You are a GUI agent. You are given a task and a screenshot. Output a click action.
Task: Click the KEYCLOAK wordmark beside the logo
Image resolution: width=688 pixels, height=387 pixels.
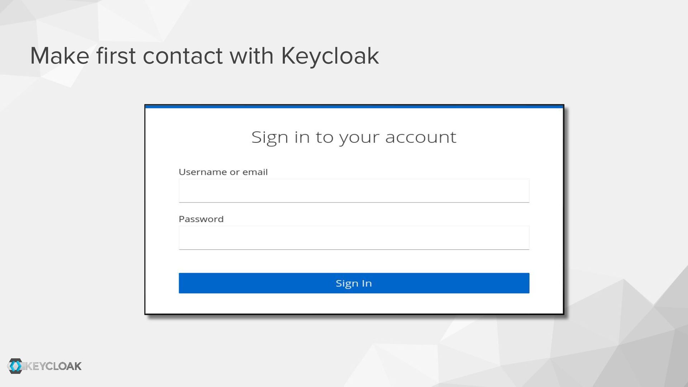[x=54, y=366]
